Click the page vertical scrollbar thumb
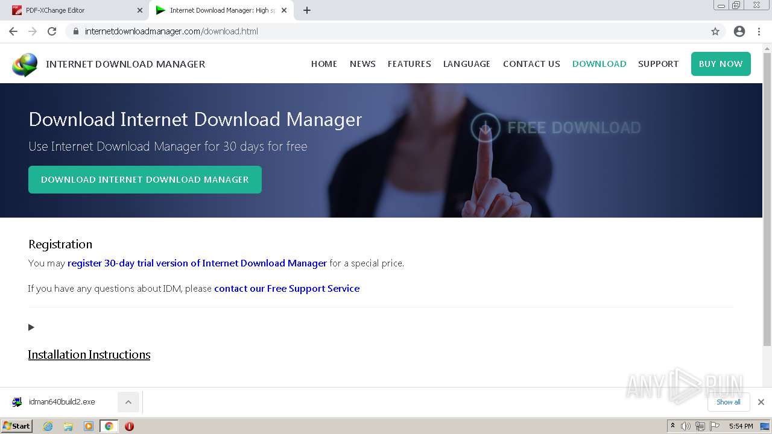This screenshot has height=434, width=772. pos(767,199)
